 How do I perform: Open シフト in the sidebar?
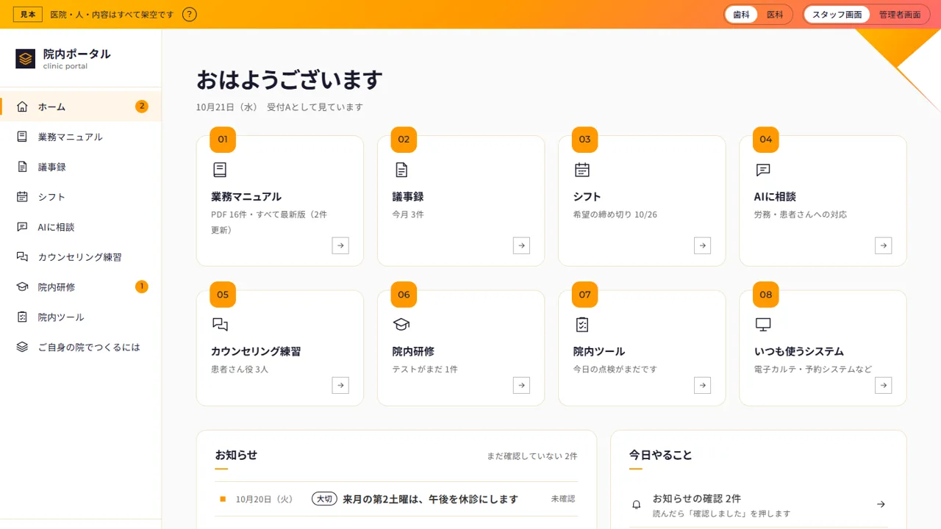[x=81, y=197]
